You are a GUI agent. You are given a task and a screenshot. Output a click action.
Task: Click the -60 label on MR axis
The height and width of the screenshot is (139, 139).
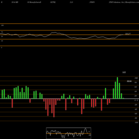[x=136, y=114]
